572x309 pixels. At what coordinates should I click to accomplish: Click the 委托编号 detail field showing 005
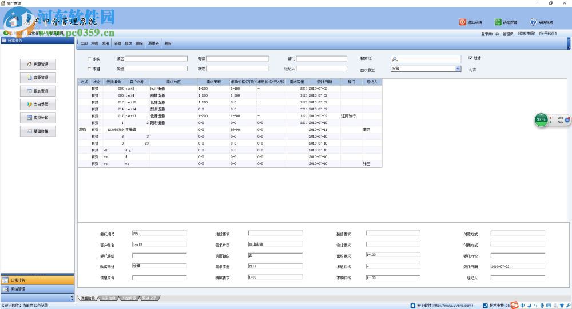click(159, 233)
